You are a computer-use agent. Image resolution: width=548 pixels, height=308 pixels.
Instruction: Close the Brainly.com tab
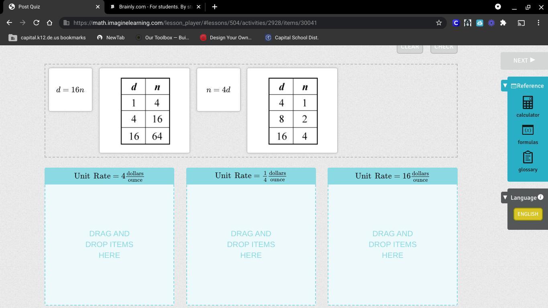coord(198,7)
